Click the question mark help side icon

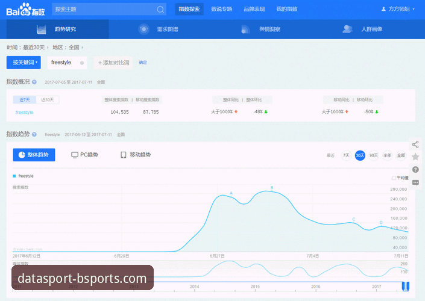pyautogui.click(x=415, y=169)
